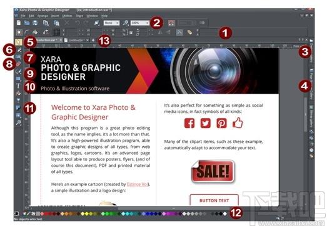Click the Undo arrow
Viewport: 327px width, 226px height.
(x=78, y=22)
